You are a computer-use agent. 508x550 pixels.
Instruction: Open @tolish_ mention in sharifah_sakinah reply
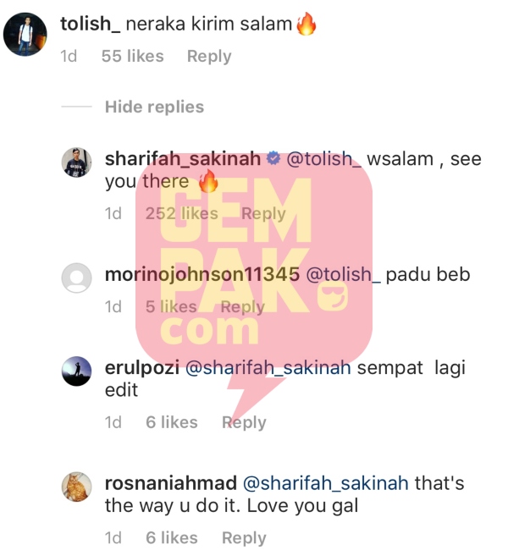click(323, 159)
